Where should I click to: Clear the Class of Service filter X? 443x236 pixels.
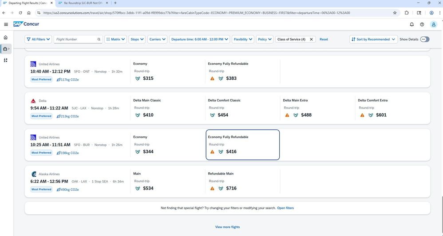pyautogui.click(x=311, y=39)
